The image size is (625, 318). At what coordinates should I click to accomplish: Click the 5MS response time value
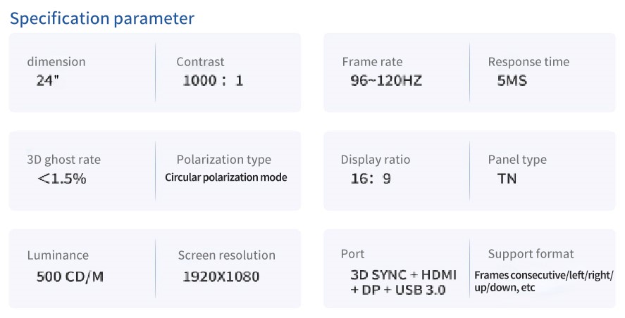(512, 80)
